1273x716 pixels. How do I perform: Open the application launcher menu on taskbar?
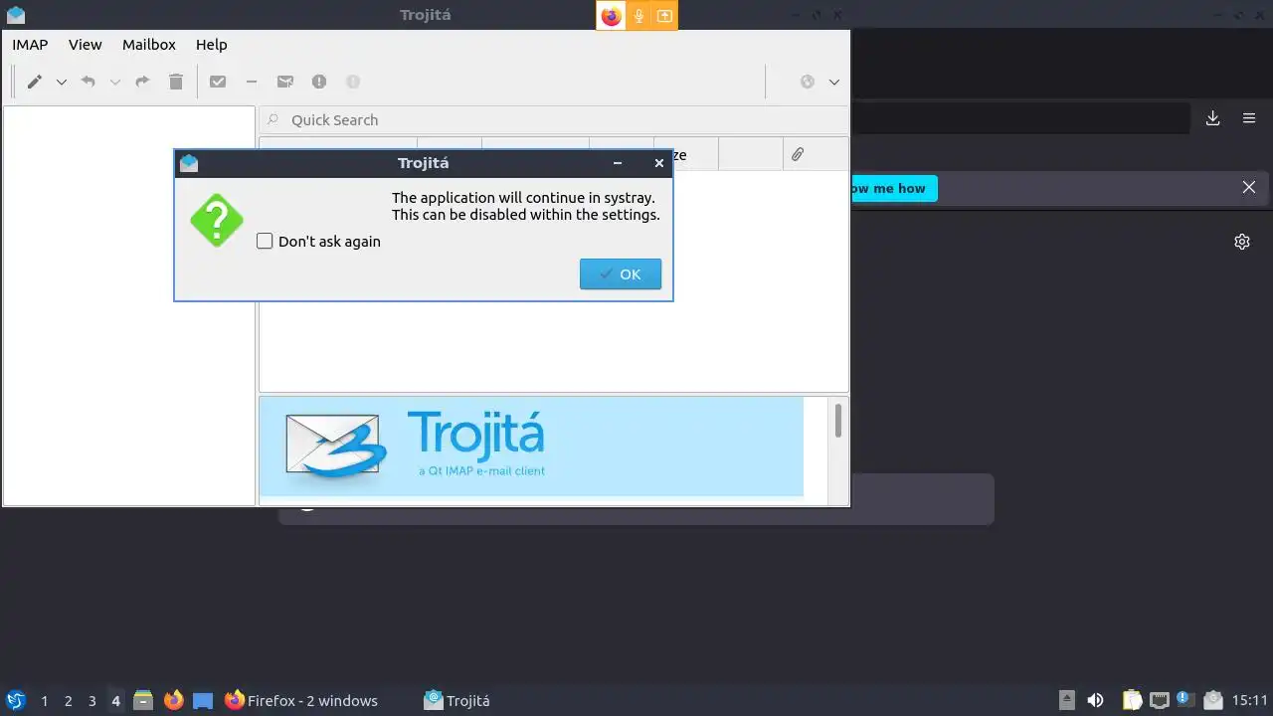point(16,700)
